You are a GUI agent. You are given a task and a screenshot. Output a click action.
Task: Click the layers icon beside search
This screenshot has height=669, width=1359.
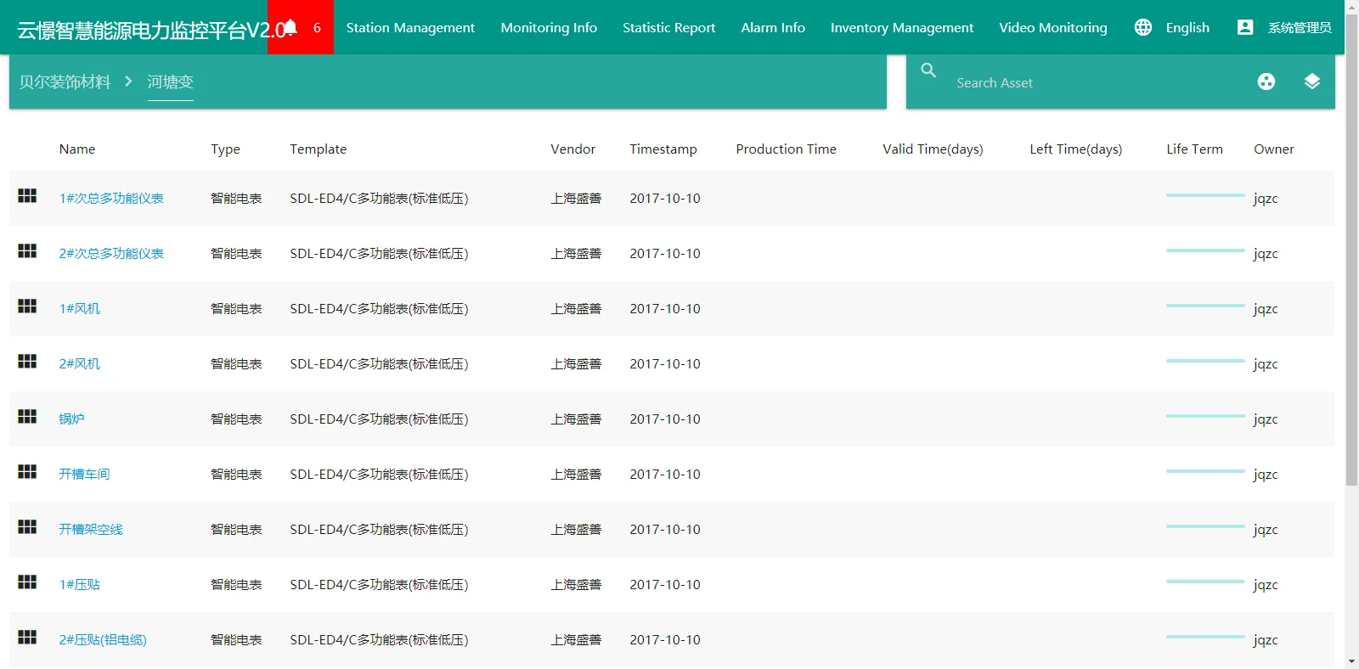[1312, 82]
